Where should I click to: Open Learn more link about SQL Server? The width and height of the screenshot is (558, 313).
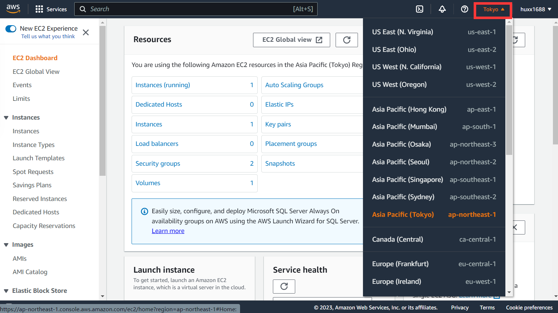(168, 231)
